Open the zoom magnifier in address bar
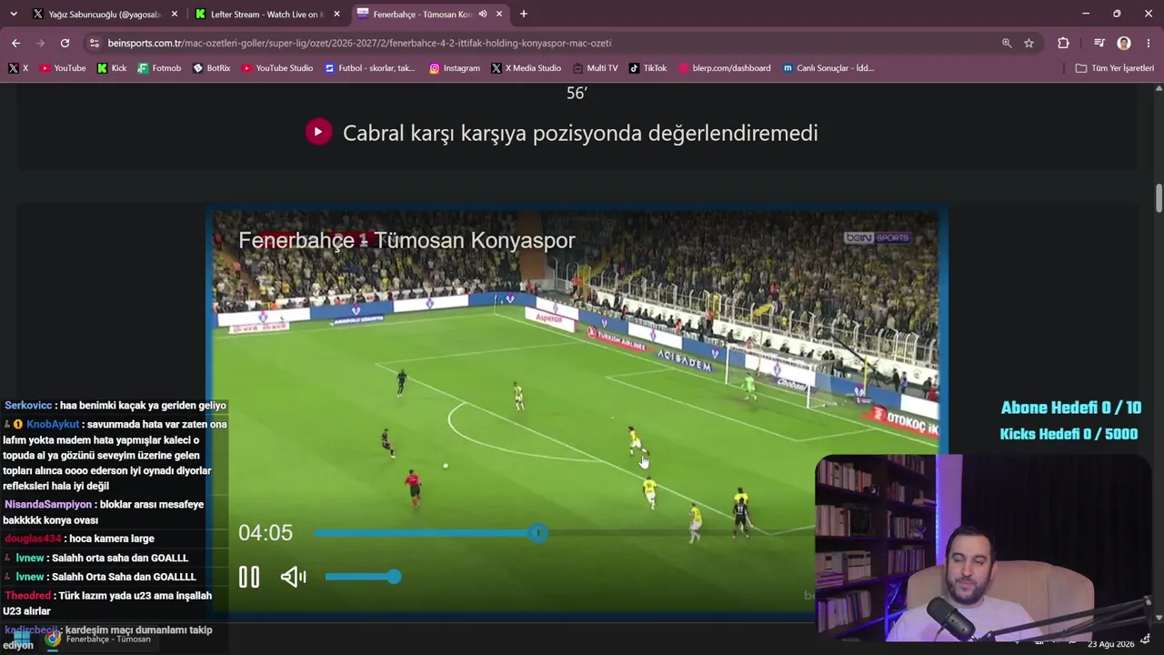This screenshot has height=655, width=1164. [x=1007, y=43]
